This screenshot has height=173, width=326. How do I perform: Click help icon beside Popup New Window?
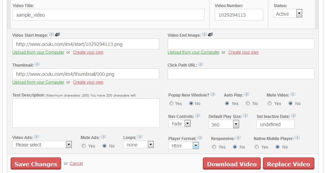click(x=213, y=95)
